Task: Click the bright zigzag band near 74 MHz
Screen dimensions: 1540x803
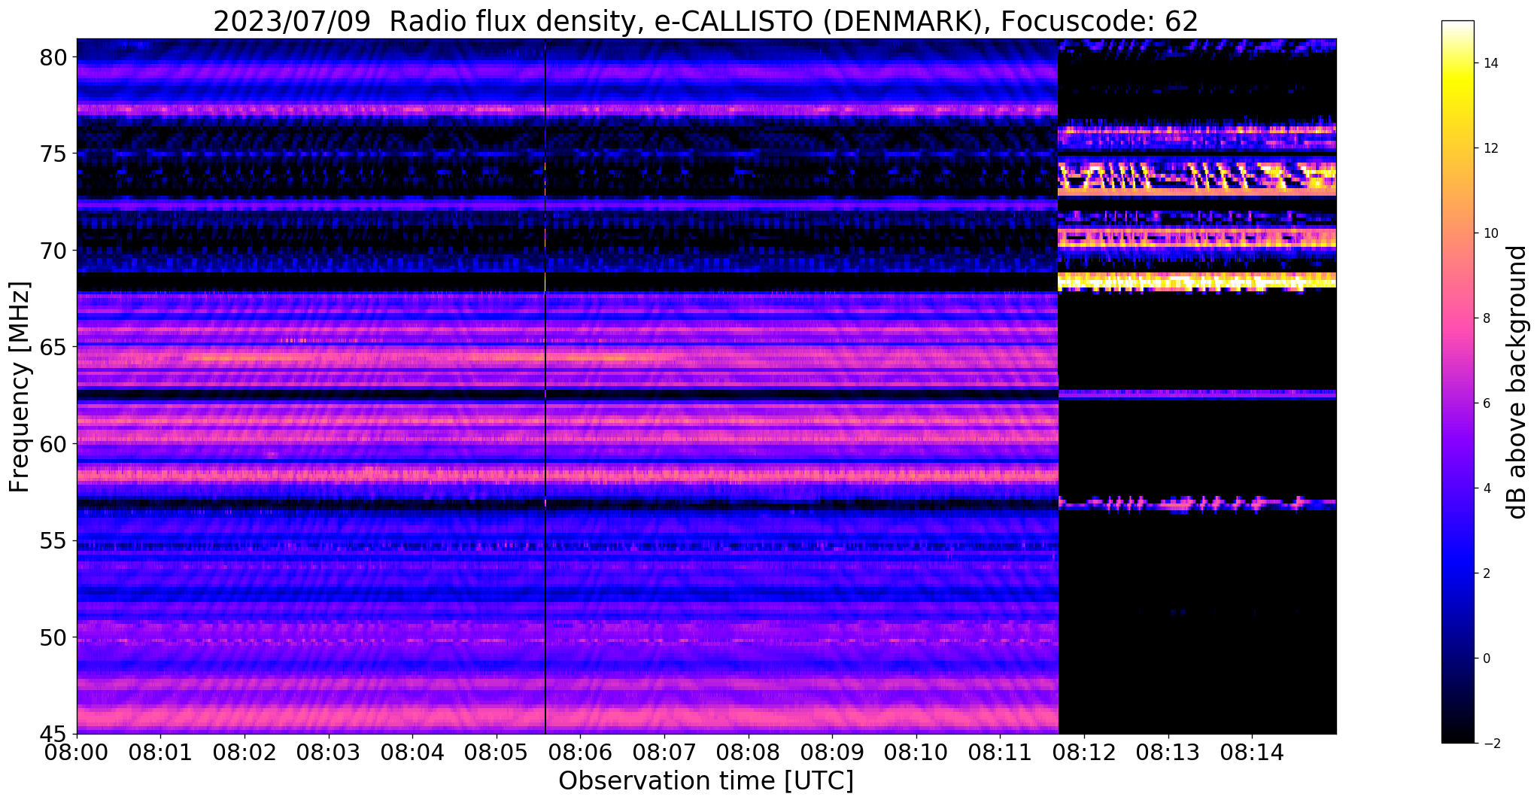Action: pyautogui.click(x=1197, y=178)
